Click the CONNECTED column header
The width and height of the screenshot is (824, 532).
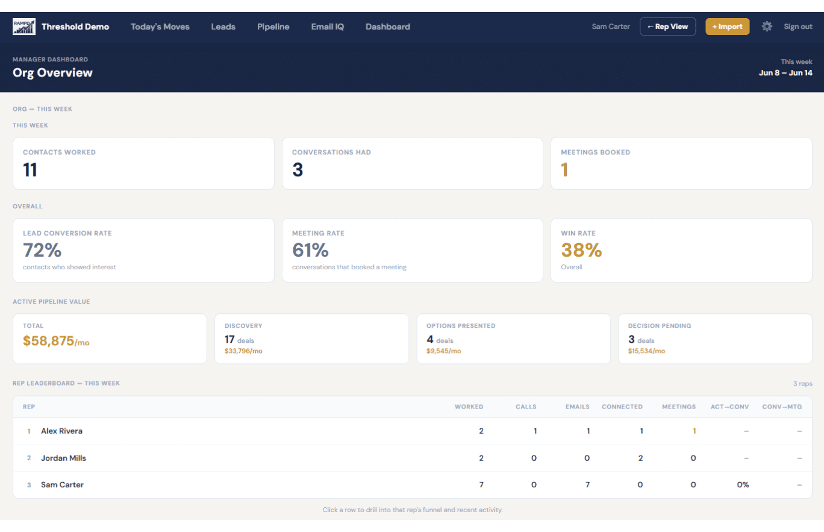[622, 407]
